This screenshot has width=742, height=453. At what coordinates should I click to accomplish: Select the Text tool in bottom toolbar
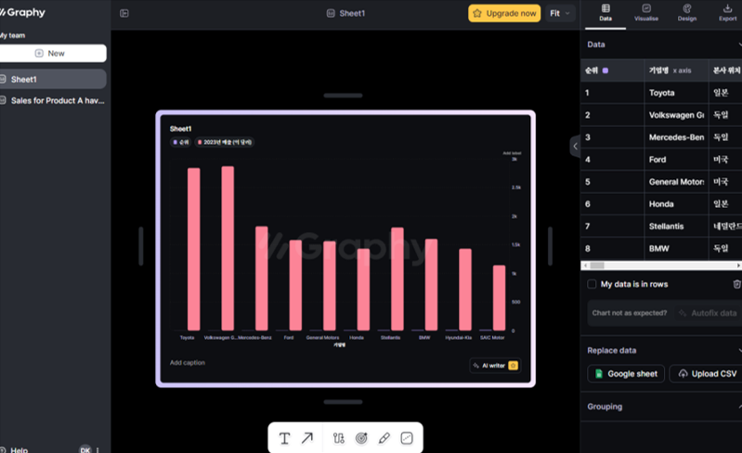(284, 438)
